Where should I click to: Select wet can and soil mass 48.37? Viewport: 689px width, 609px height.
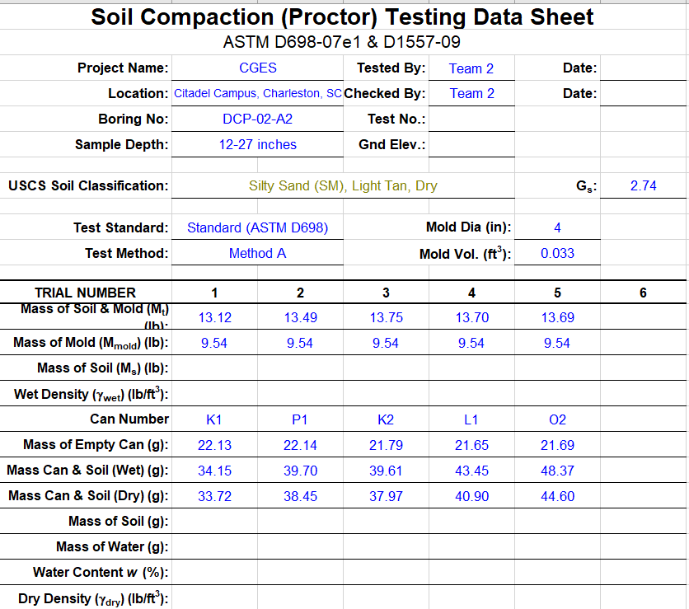pos(557,471)
